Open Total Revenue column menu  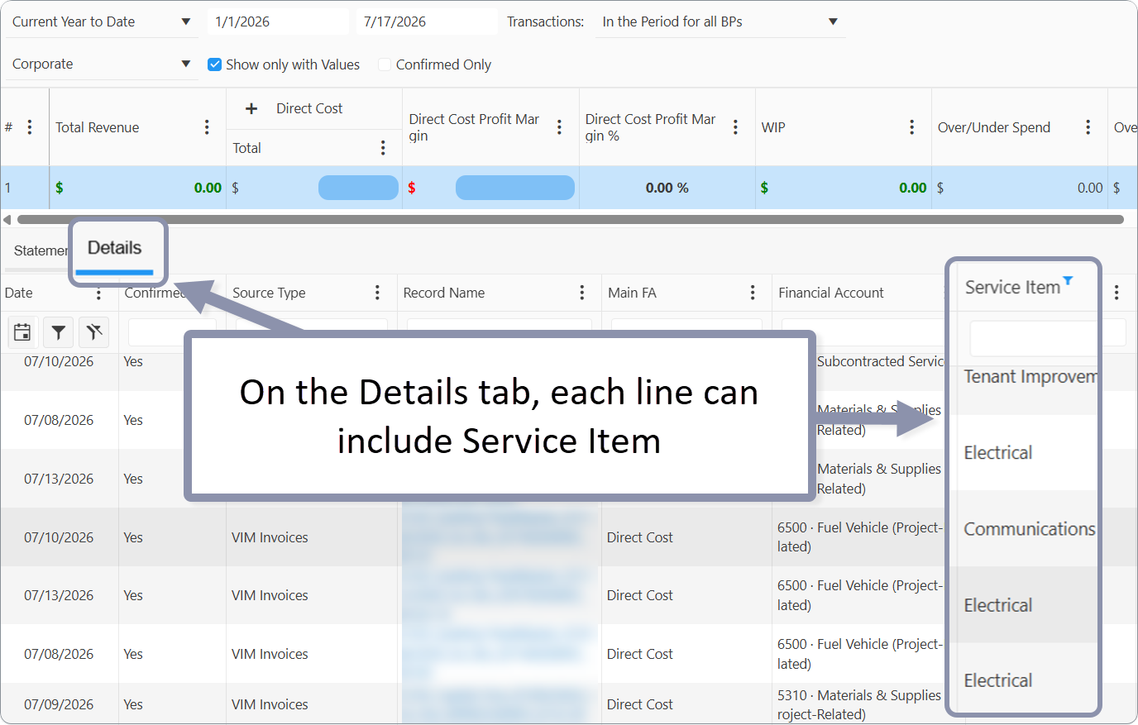[x=207, y=126]
